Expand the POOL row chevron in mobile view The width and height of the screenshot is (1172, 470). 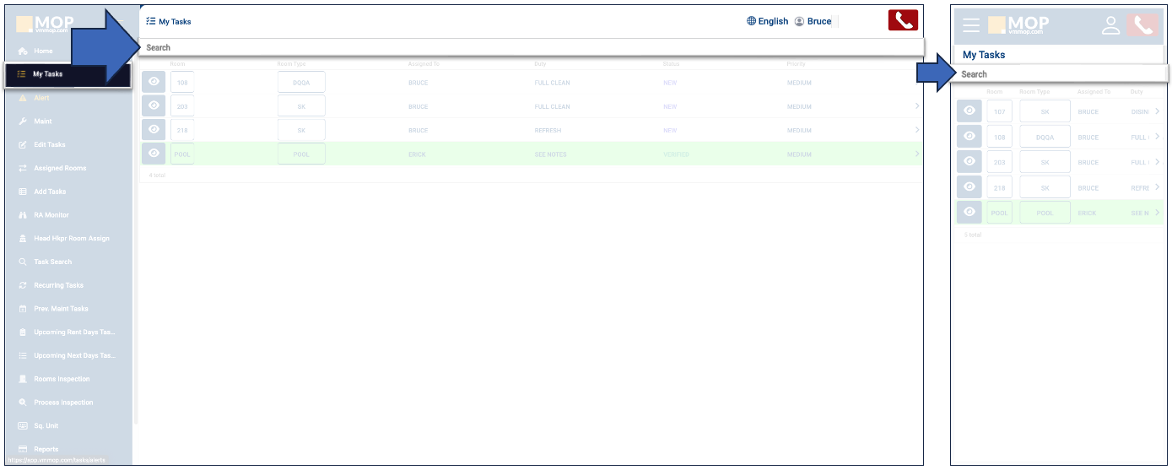tap(1157, 212)
